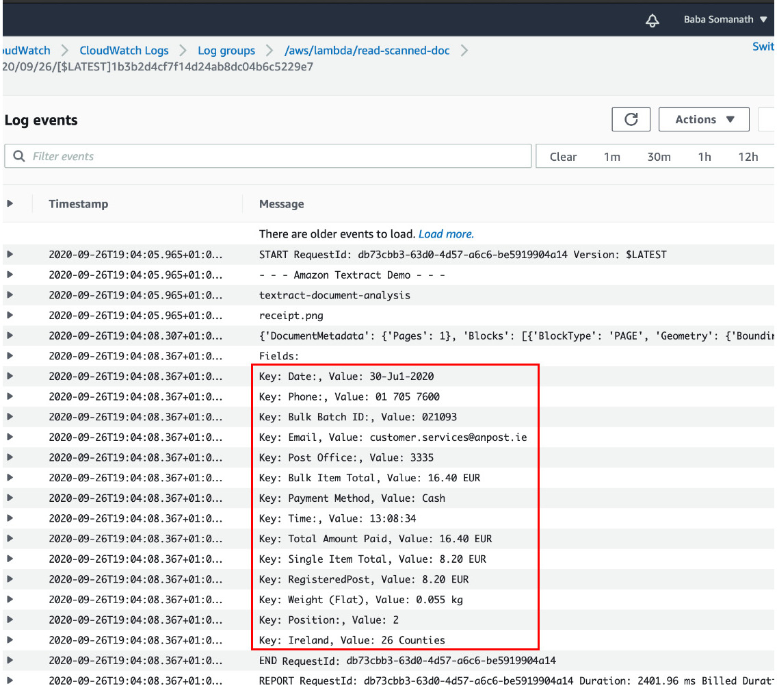Expand the 'Key: Email' log row
This screenshot has width=777, height=686.
click(x=10, y=437)
